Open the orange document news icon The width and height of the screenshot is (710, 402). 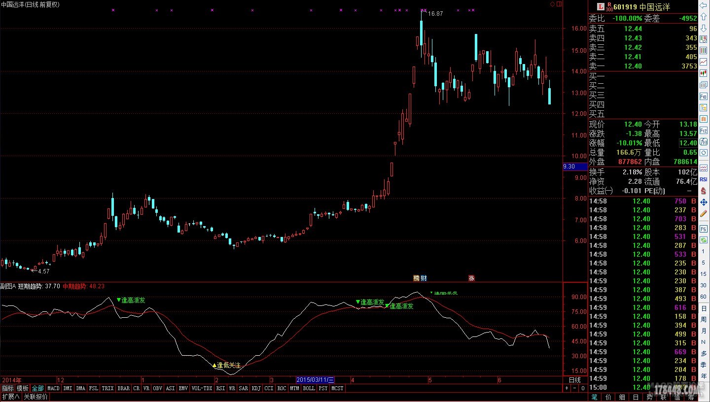(704, 119)
